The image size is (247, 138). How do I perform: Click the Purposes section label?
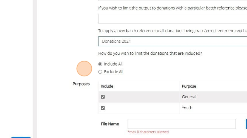tap(81, 84)
